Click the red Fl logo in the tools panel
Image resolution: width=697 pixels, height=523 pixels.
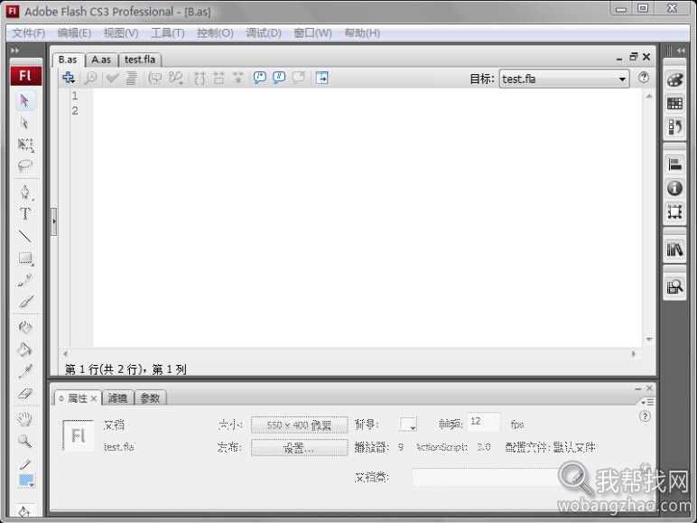(x=26, y=76)
